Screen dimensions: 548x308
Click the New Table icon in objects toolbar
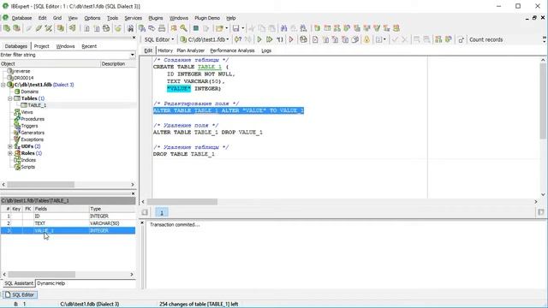pyautogui.click(x=327, y=28)
